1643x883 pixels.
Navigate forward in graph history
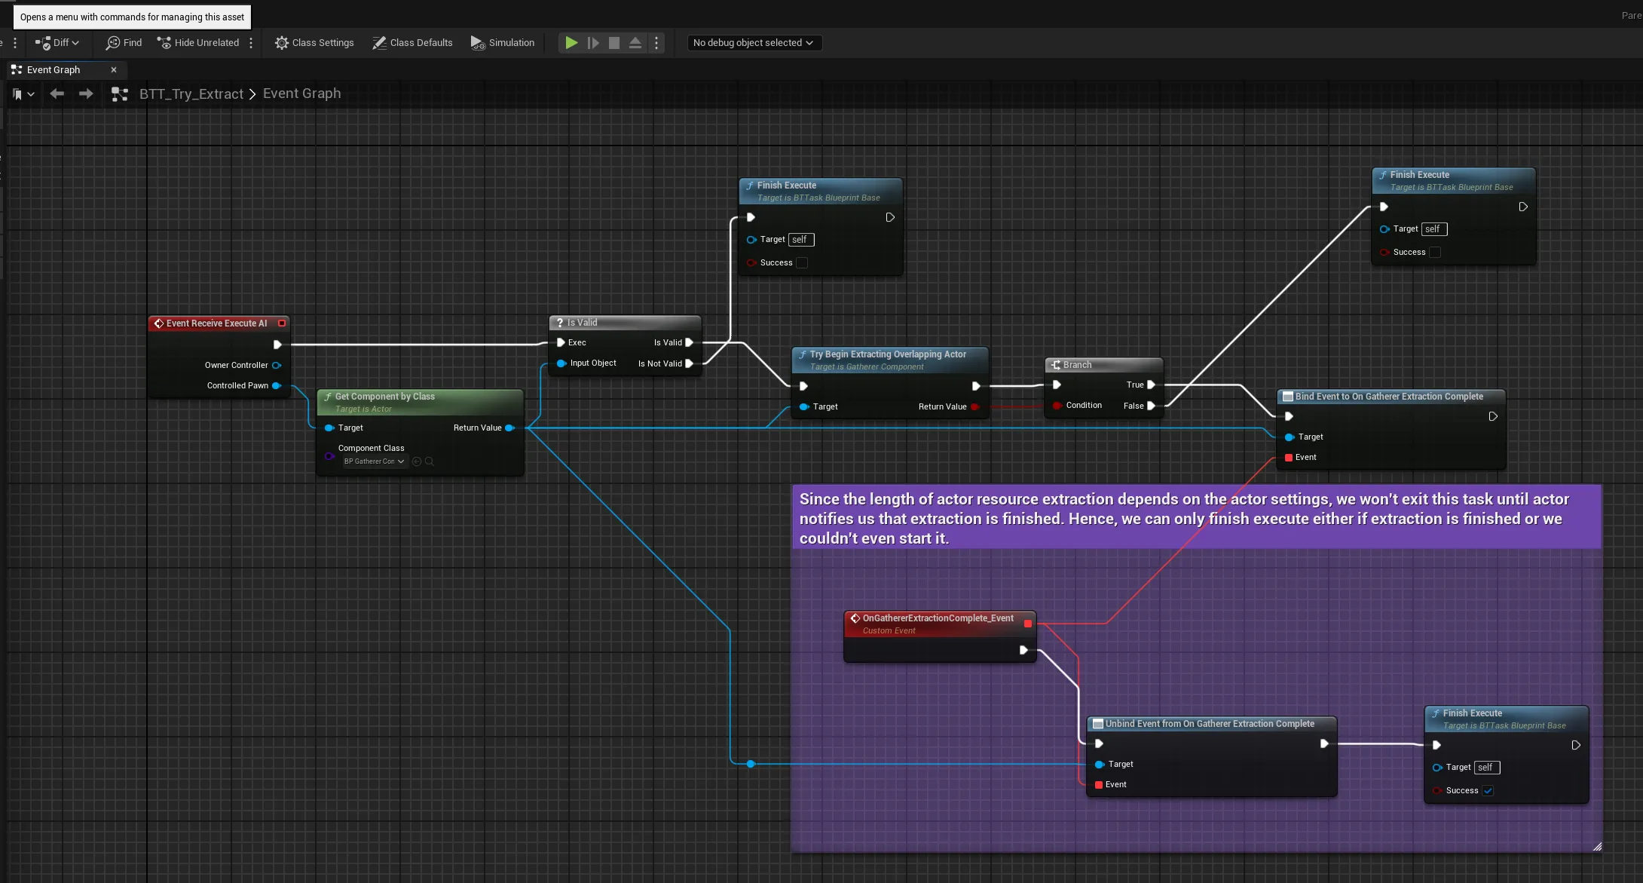tap(86, 94)
